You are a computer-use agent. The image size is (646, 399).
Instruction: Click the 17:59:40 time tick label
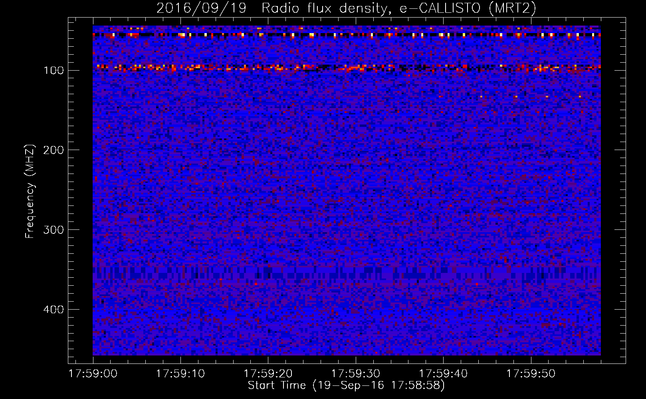point(443,374)
